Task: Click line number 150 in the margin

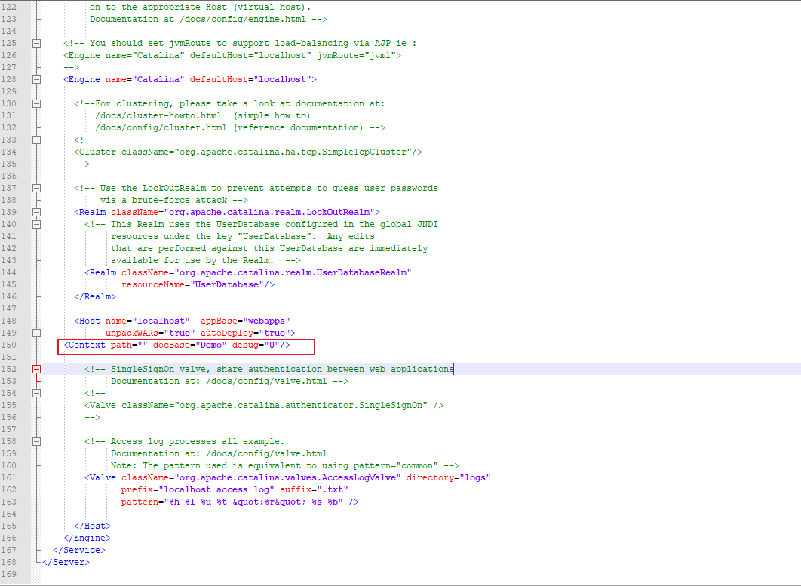Action: tap(11, 345)
